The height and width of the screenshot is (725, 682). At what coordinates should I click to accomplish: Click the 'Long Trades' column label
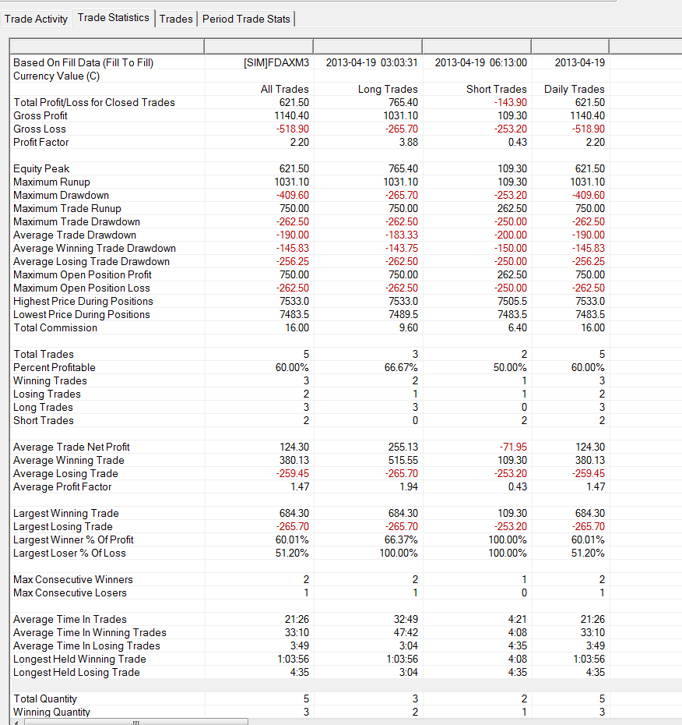[388, 89]
